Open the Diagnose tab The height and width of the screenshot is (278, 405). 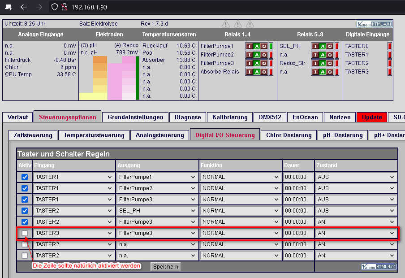coord(188,117)
